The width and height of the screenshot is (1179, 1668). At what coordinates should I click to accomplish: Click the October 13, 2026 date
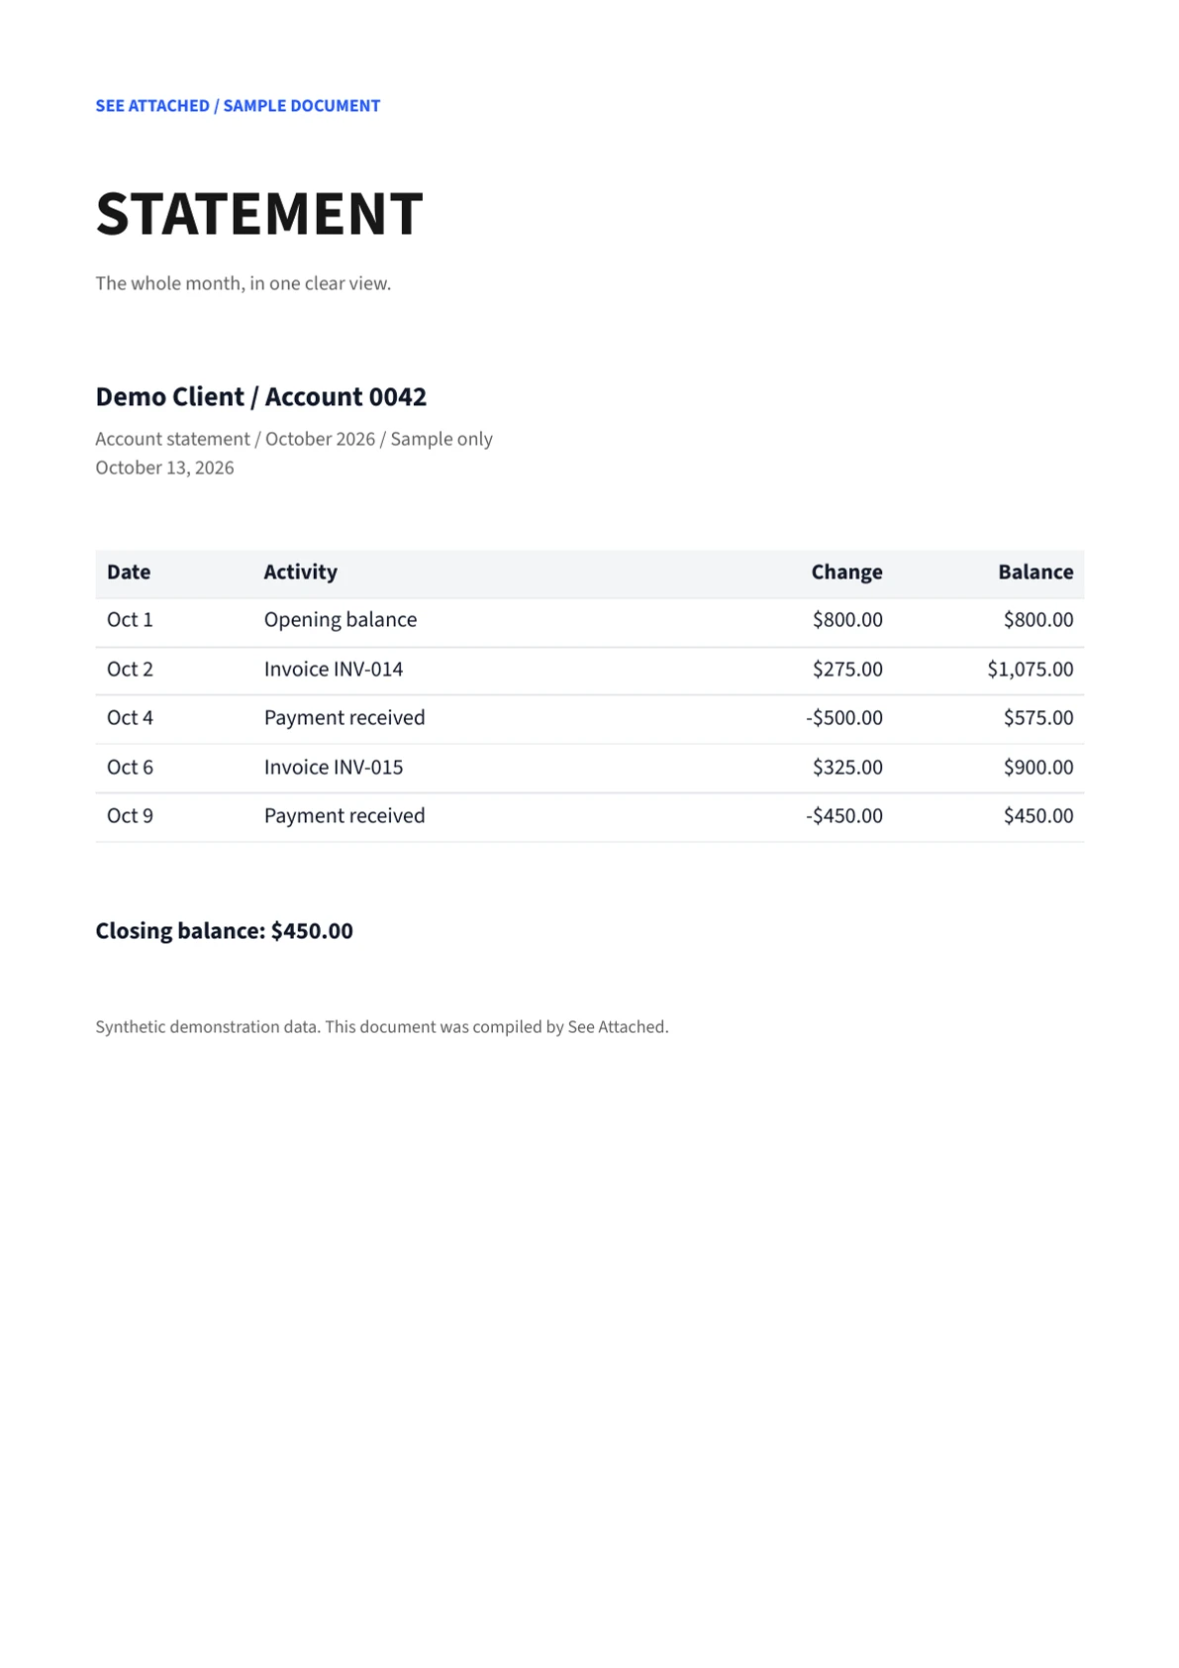point(164,468)
